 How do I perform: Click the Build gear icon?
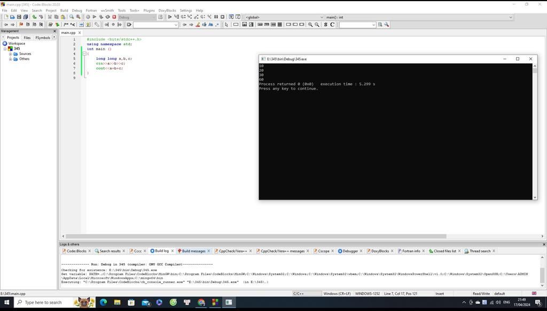(x=88, y=17)
